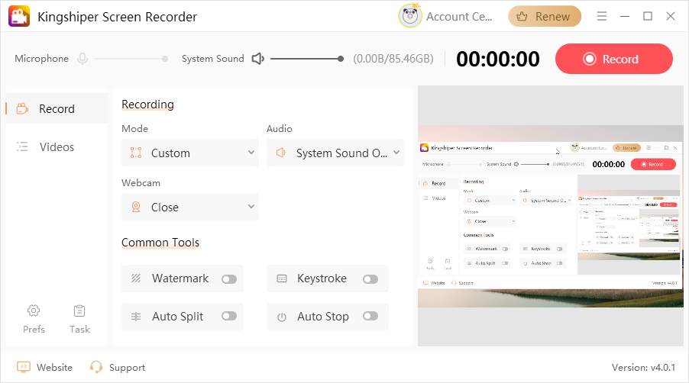Open the Website link text
Viewport: 689px width, 383px height.
[x=54, y=367]
